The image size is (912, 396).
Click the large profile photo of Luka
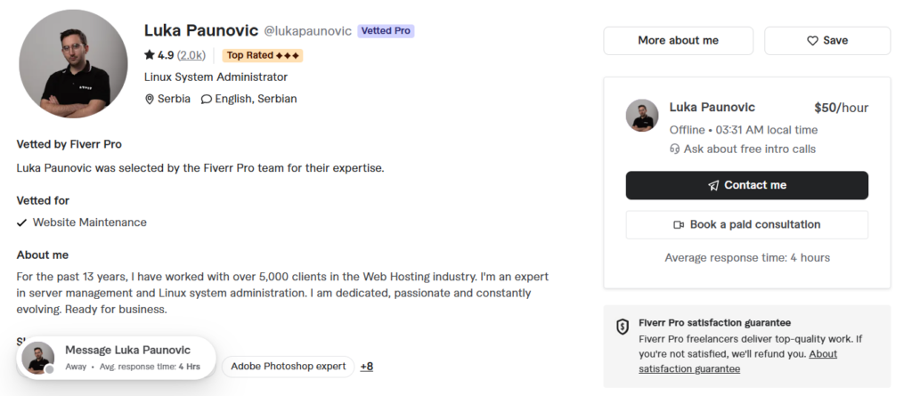[x=73, y=63]
